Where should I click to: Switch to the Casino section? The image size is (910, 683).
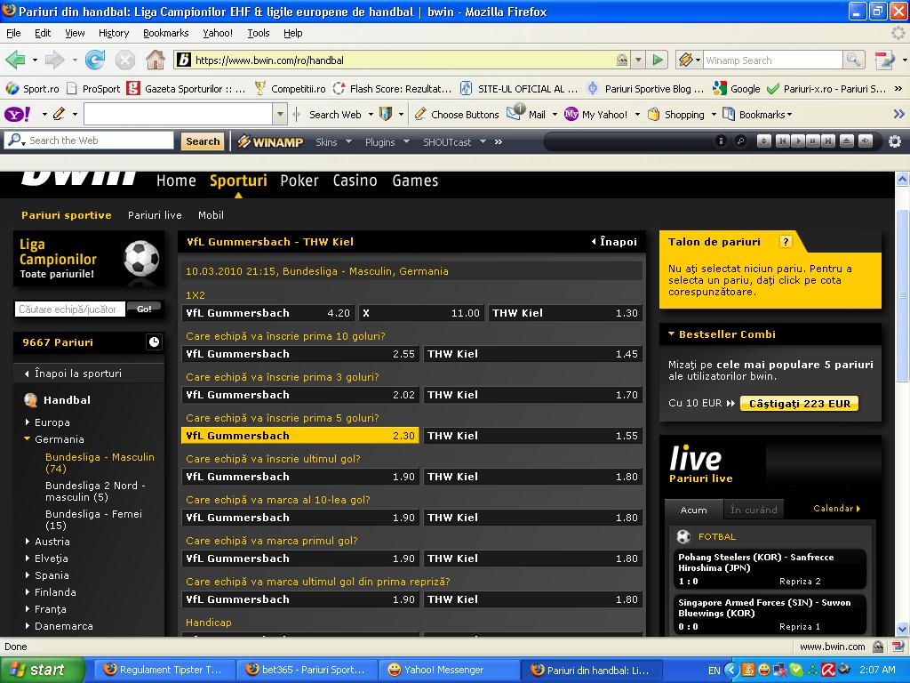(x=355, y=181)
